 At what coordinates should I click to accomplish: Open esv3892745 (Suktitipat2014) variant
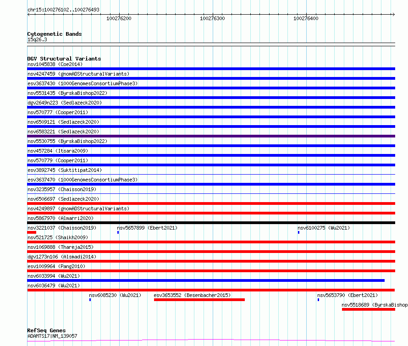(x=65, y=170)
